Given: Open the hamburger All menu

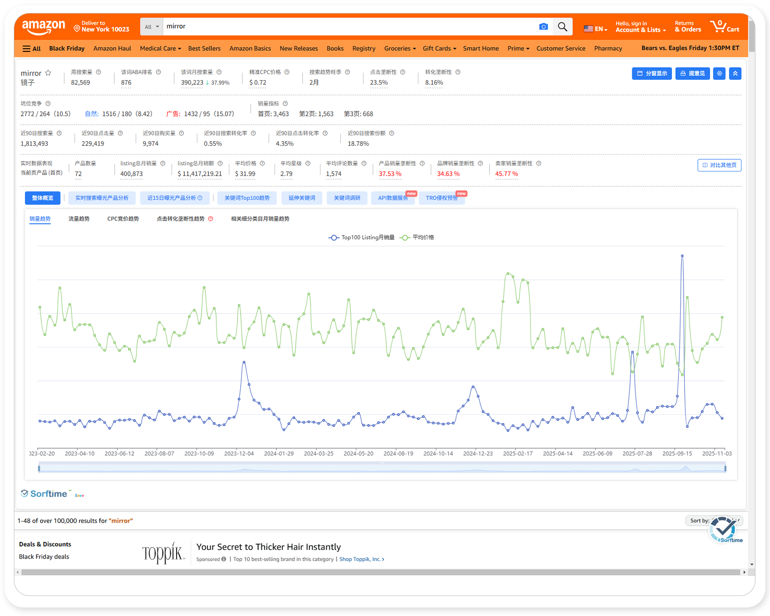Looking at the screenshot, I should pos(31,49).
